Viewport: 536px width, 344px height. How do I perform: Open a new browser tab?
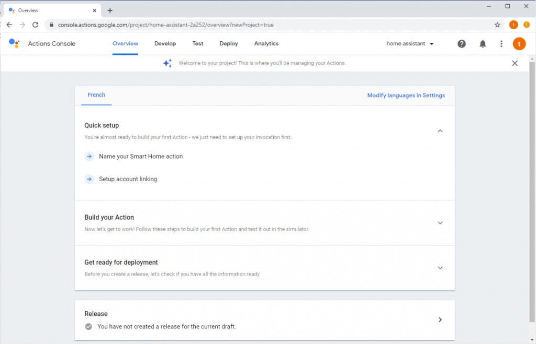point(110,10)
